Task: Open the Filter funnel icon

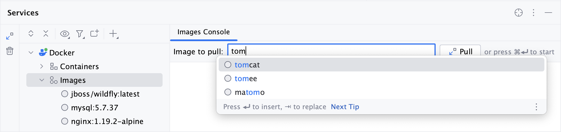Action: click(x=80, y=34)
